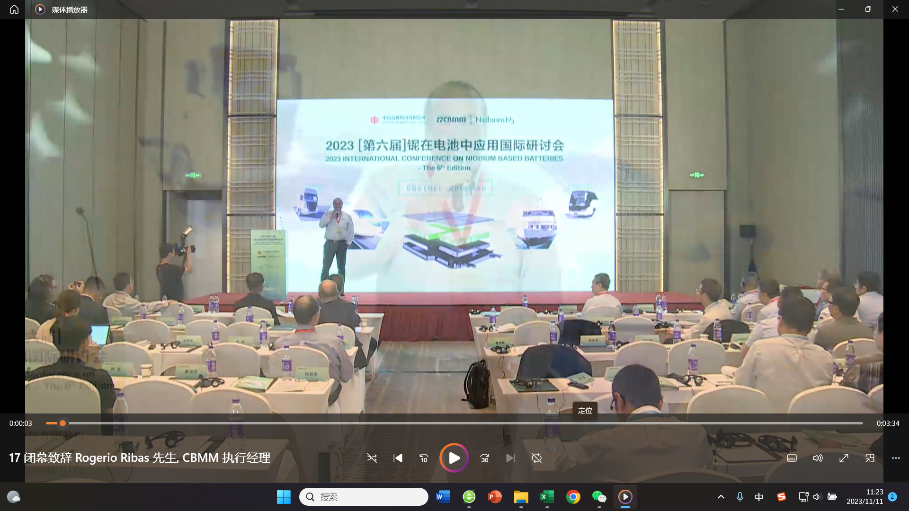Viewport: 909px width, 511px height.
Task: Skip back 10 seconds
Action: (x=424, y=458)
